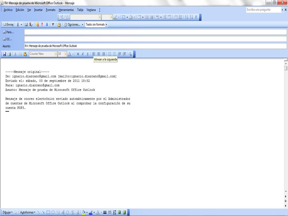Select the line drawing tool
The image size is (288, 216).
pos(38,212)
